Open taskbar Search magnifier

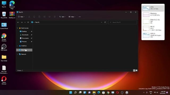(75, 92)
